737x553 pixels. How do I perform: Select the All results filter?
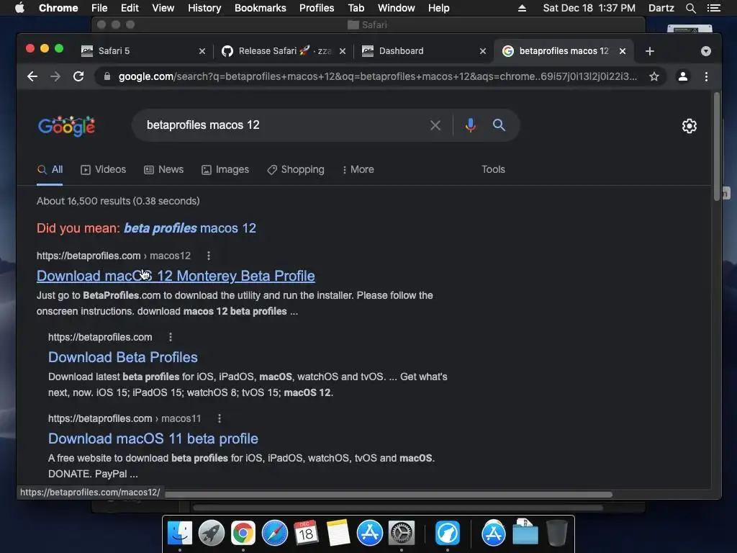pos(50,170)
